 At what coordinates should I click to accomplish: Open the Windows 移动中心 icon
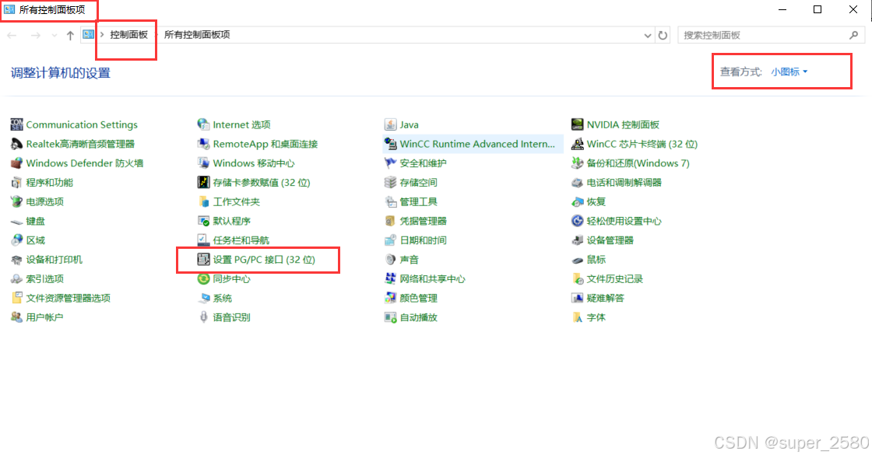click(x=203, y=163)
